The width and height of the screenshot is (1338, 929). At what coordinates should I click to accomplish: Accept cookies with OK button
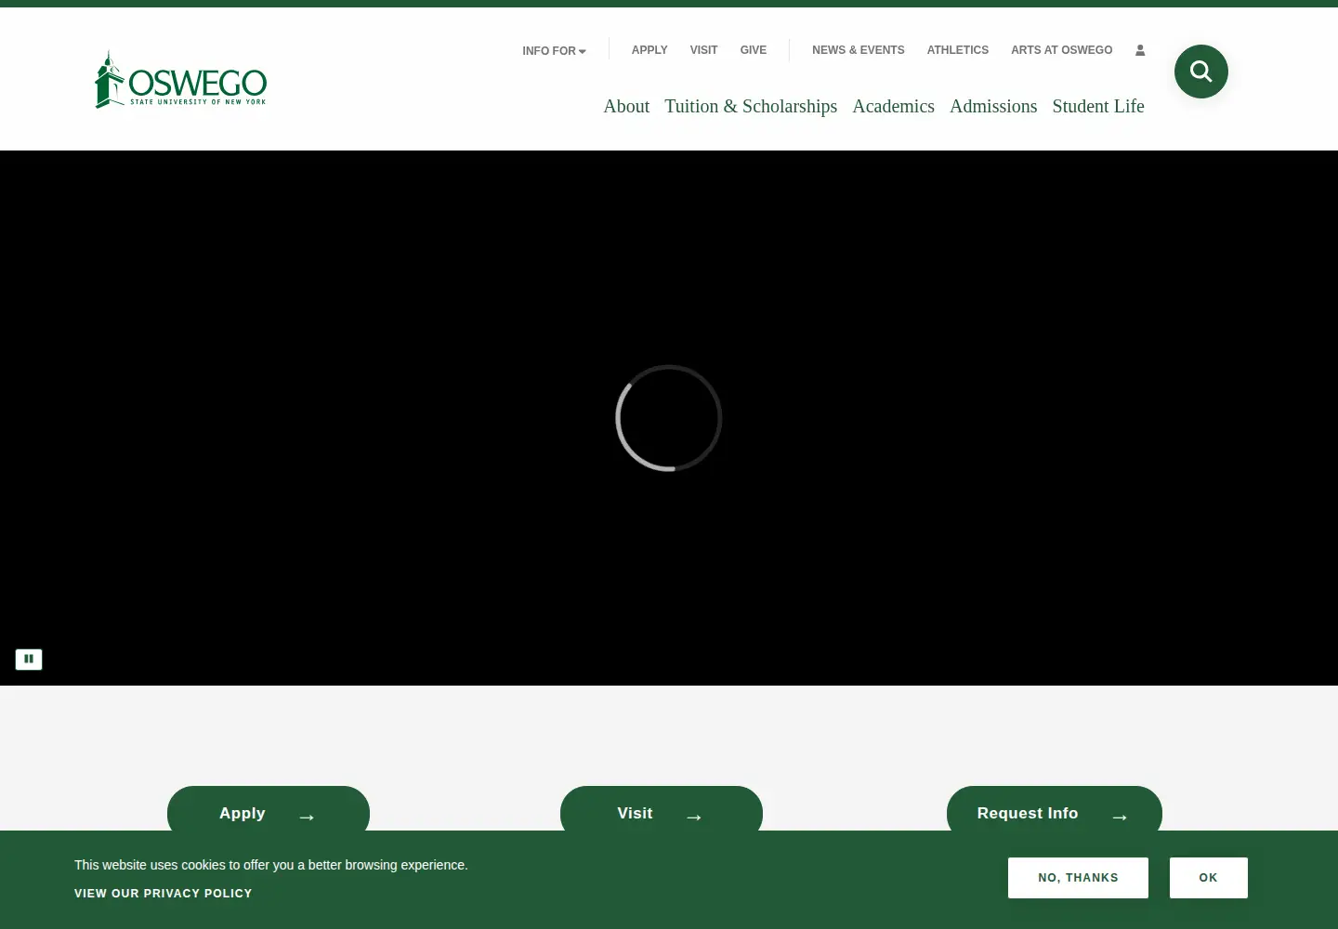(1208, 878)
